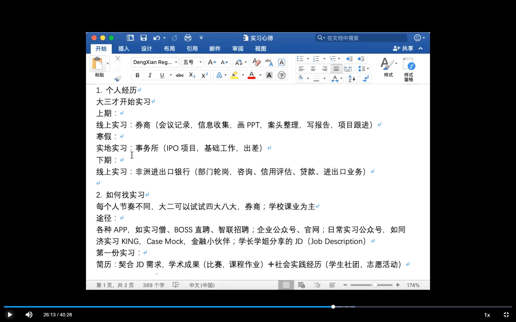Image resolution: width=516 pixels, height=322 pixels.
Task: Apply superscript formatting
Action: pos(204,75)
